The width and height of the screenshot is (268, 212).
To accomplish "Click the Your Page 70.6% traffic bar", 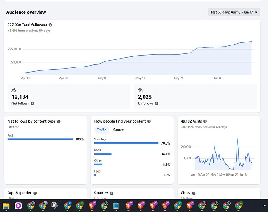I will click(x=126, y=143).
